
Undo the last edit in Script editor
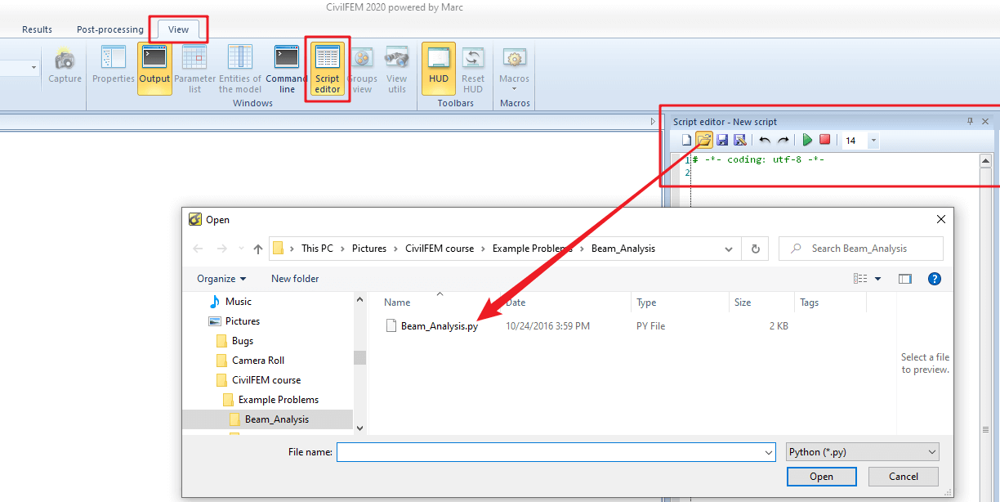(x=765, y=141)
